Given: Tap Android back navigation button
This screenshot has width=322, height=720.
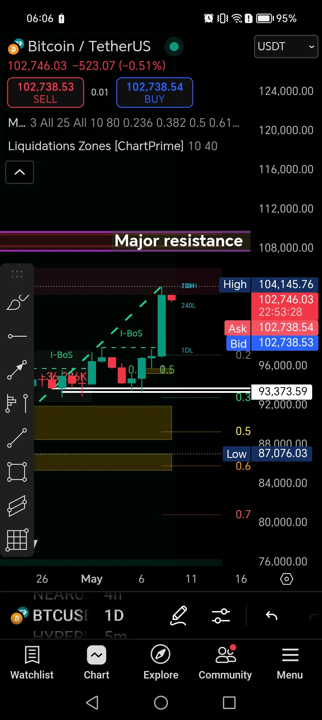Looking at the screenshot, I should [92, 703].
